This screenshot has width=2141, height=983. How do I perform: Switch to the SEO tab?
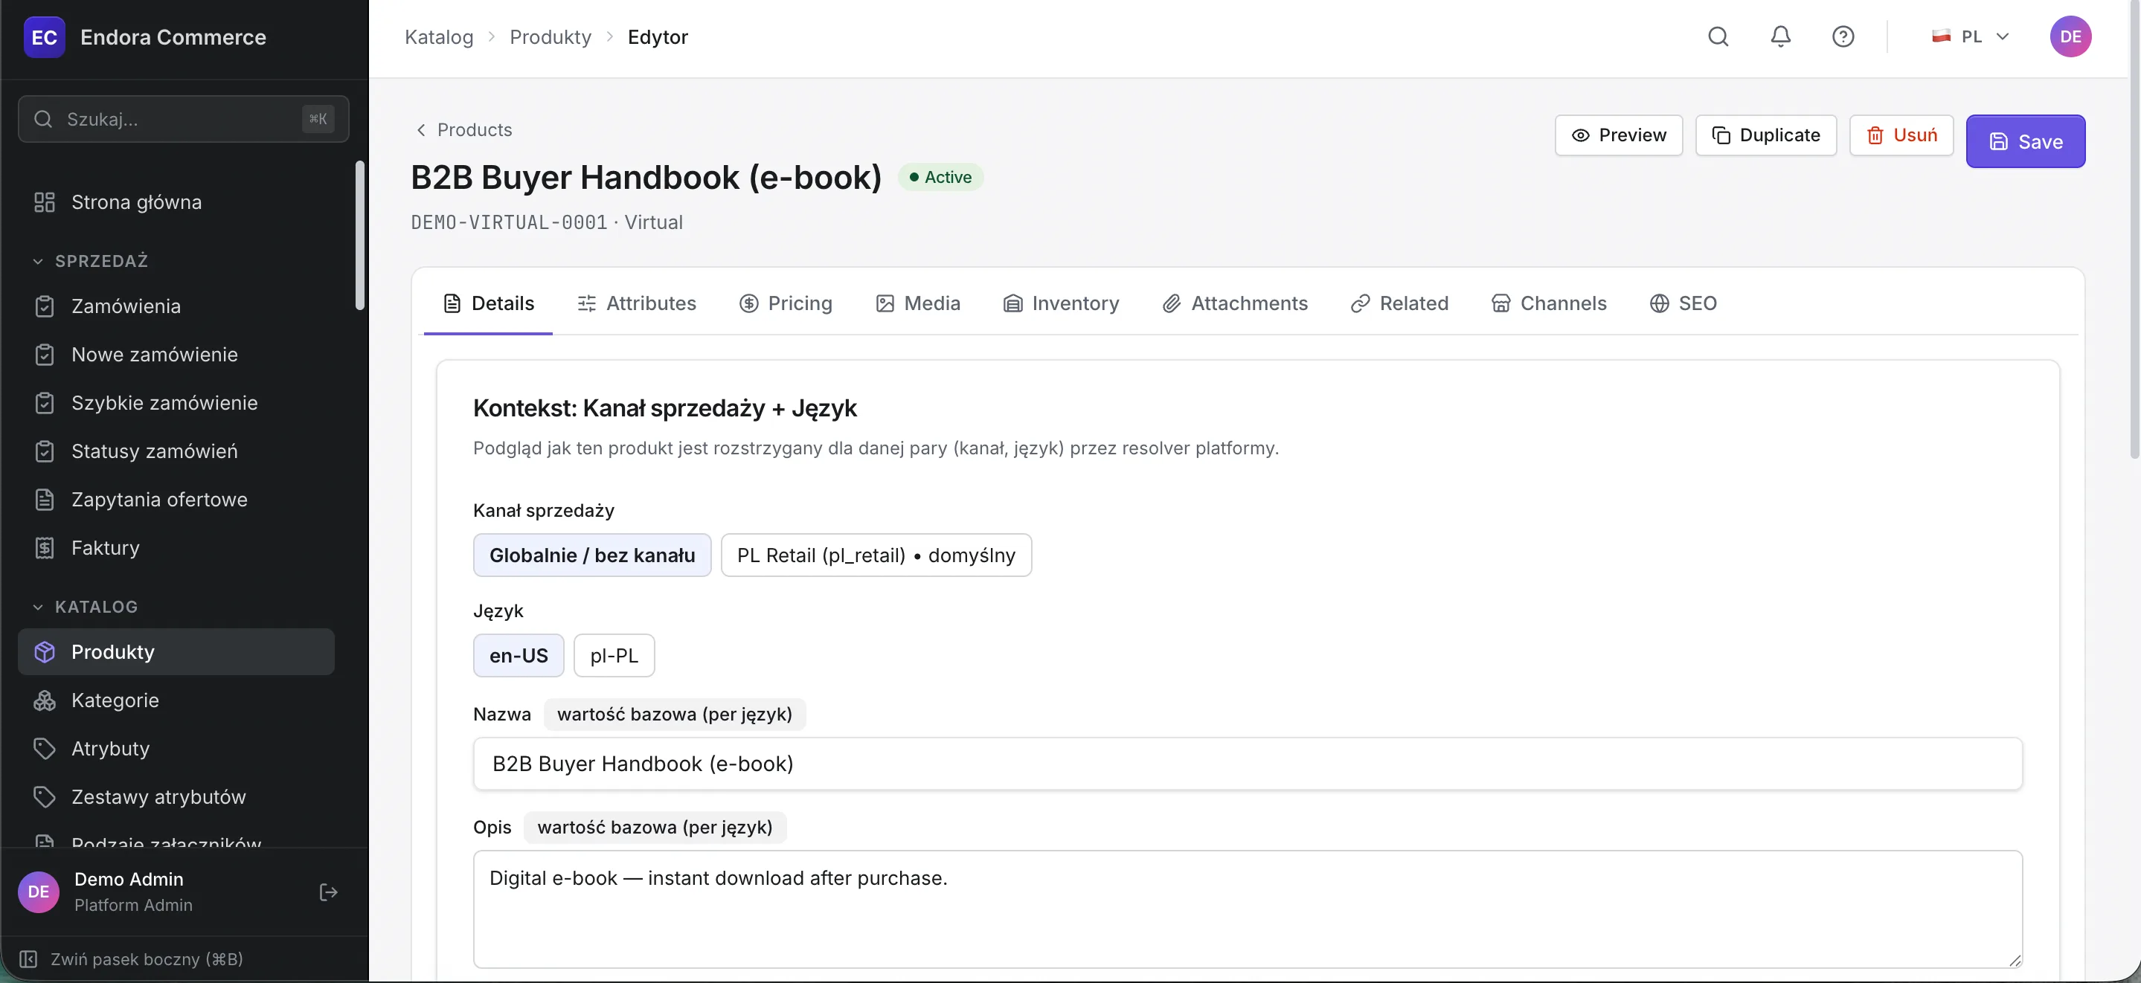(1683, 303)
